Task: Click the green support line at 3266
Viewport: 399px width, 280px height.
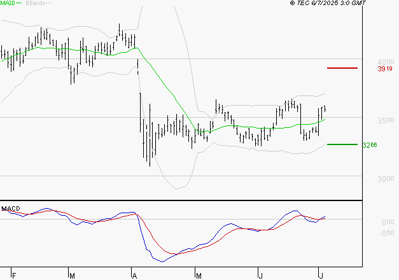Action: pos(342,144)
